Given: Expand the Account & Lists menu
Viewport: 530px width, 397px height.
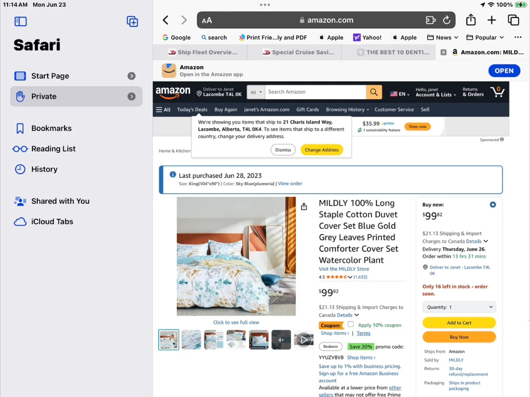Looking at the screenshot, I should pos(436,92).
